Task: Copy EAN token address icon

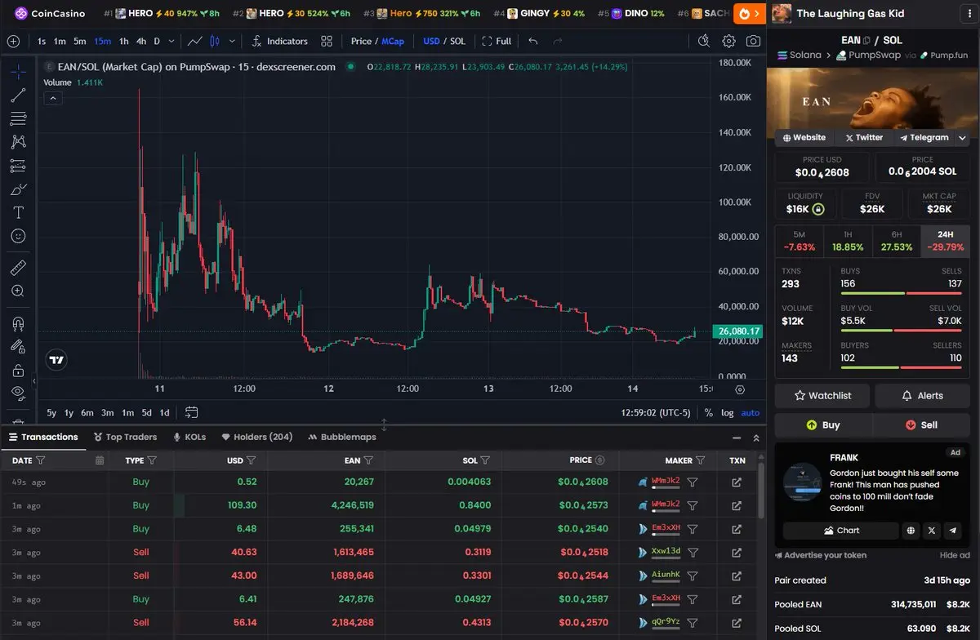Action: (866, 40)
